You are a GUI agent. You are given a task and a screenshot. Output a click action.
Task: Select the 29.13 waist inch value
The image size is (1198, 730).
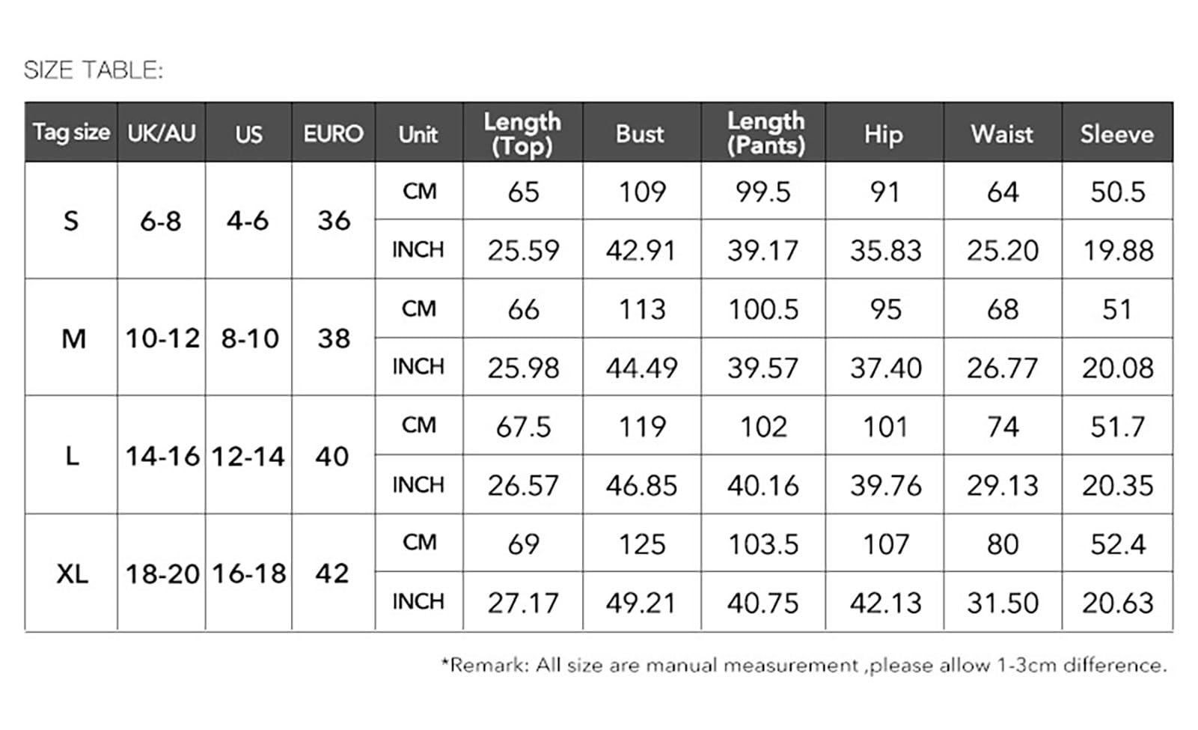(1003, 485)
